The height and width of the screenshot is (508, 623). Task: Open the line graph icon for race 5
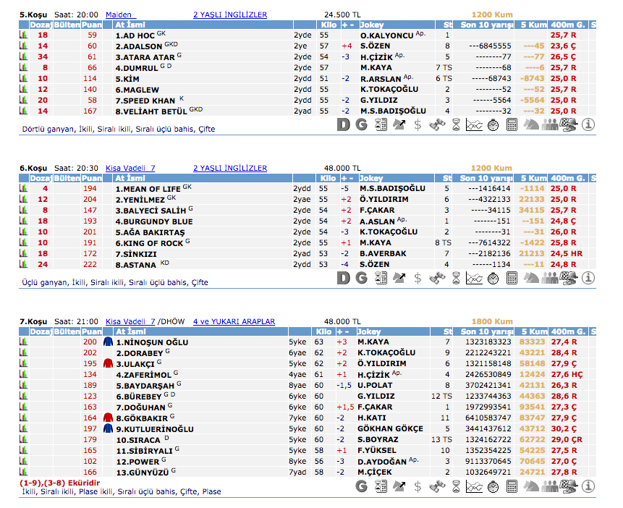pyautogui.click(x=474, y=125)
